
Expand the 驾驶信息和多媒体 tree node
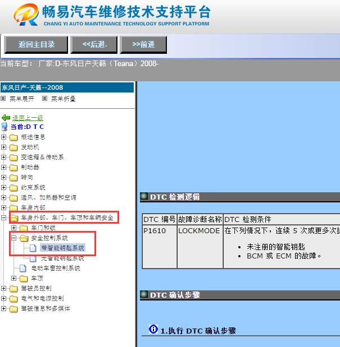pyautogui.click(x=3, y=308)
